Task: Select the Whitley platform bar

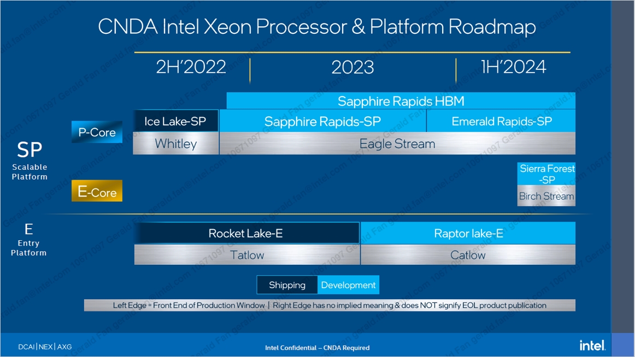Action: (x=176, y=144)
